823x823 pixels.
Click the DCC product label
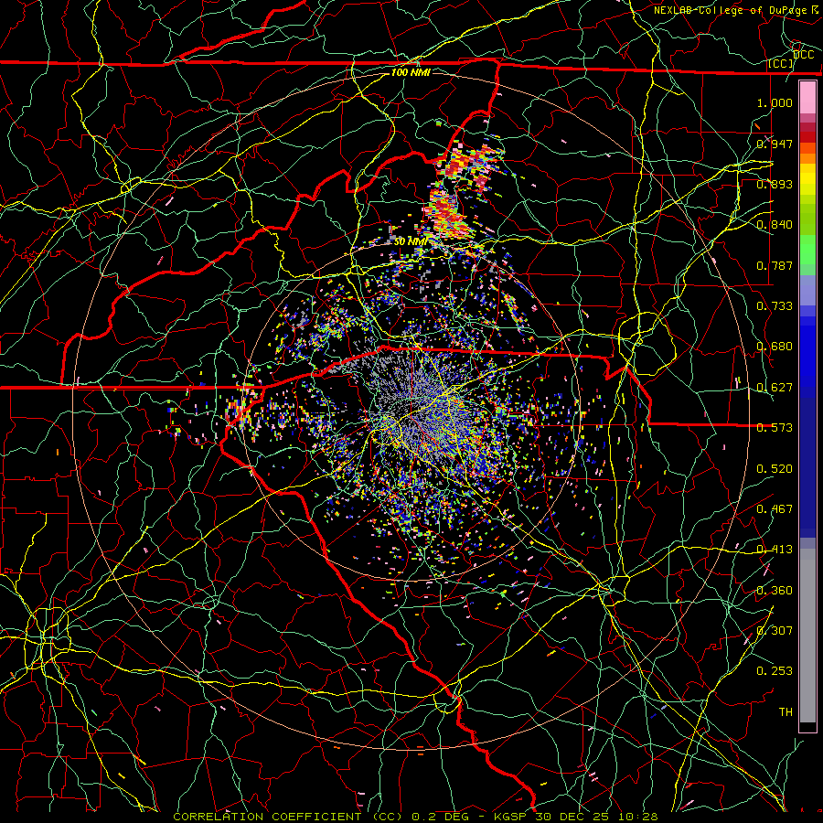[x=803, y=55]
